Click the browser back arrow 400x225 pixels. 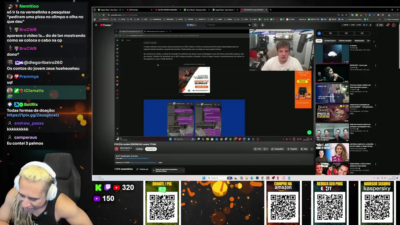[95, 15]
